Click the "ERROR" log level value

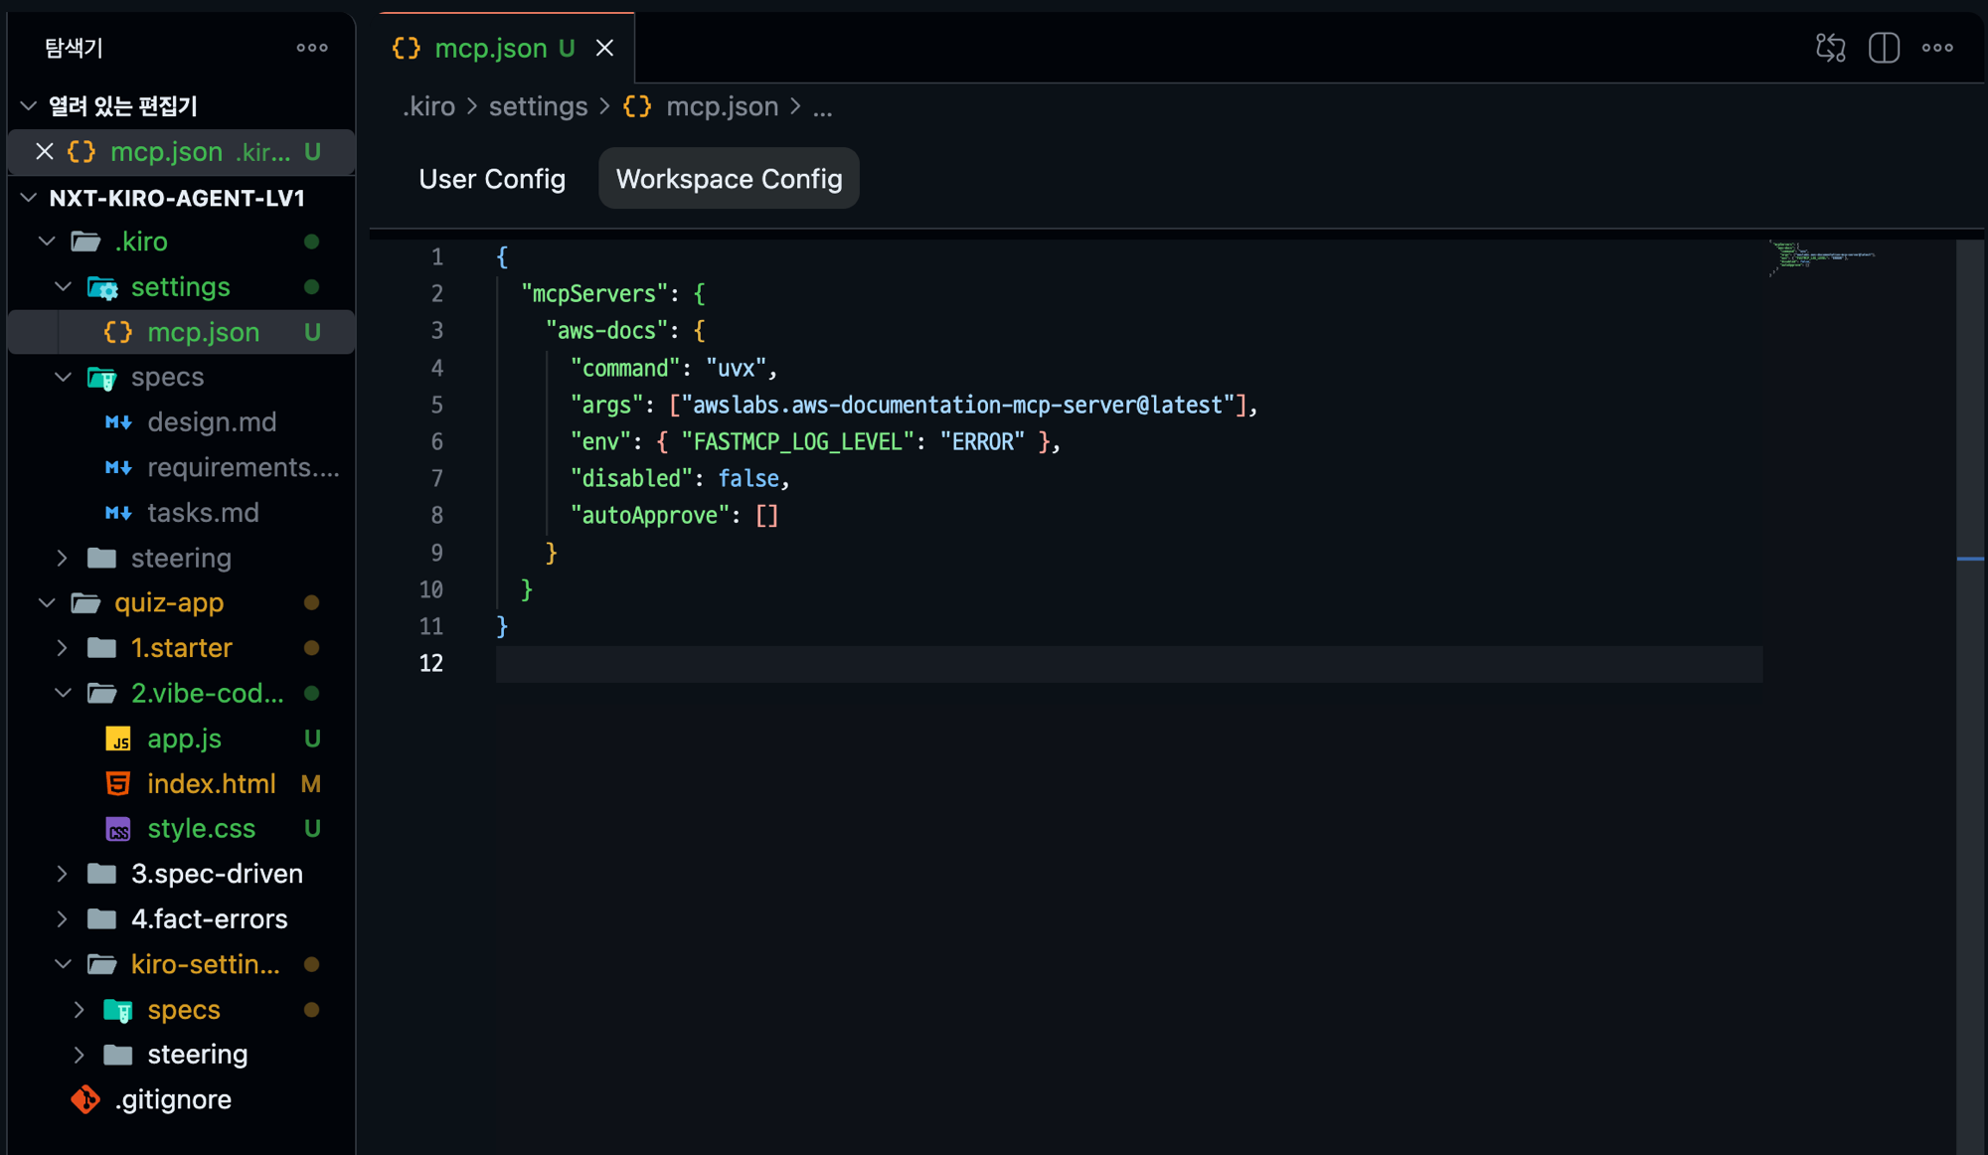[x=982, y=441]
